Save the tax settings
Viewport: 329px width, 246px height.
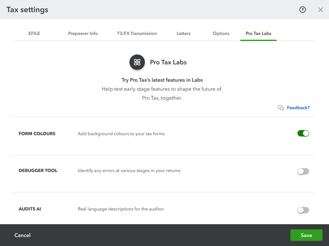pos(306,235)
